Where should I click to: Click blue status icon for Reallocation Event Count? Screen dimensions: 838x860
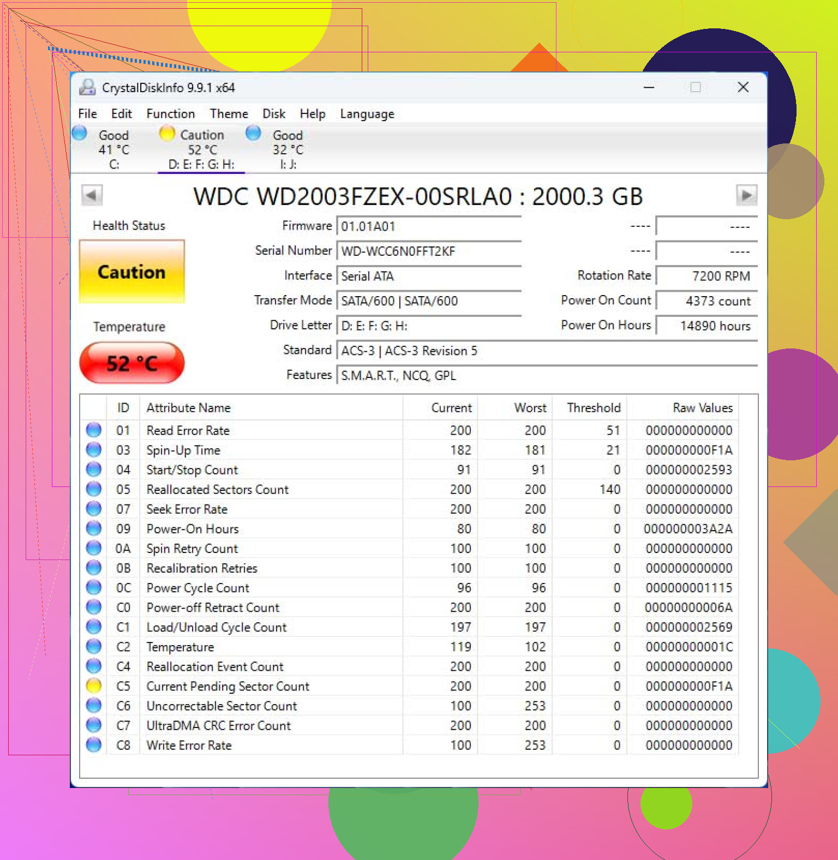[x=94, y=666]
